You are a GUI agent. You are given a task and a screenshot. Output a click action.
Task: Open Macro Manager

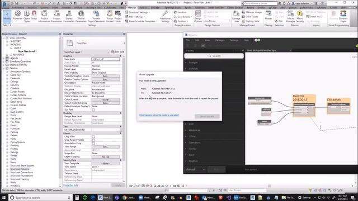point(290,16)
